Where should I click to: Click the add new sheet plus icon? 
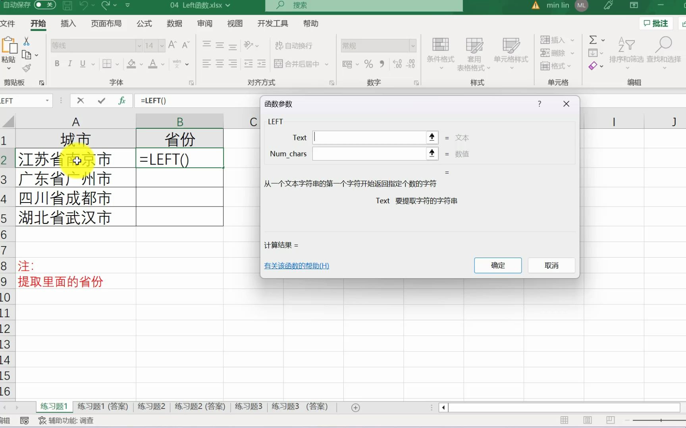tap(356, 408)
